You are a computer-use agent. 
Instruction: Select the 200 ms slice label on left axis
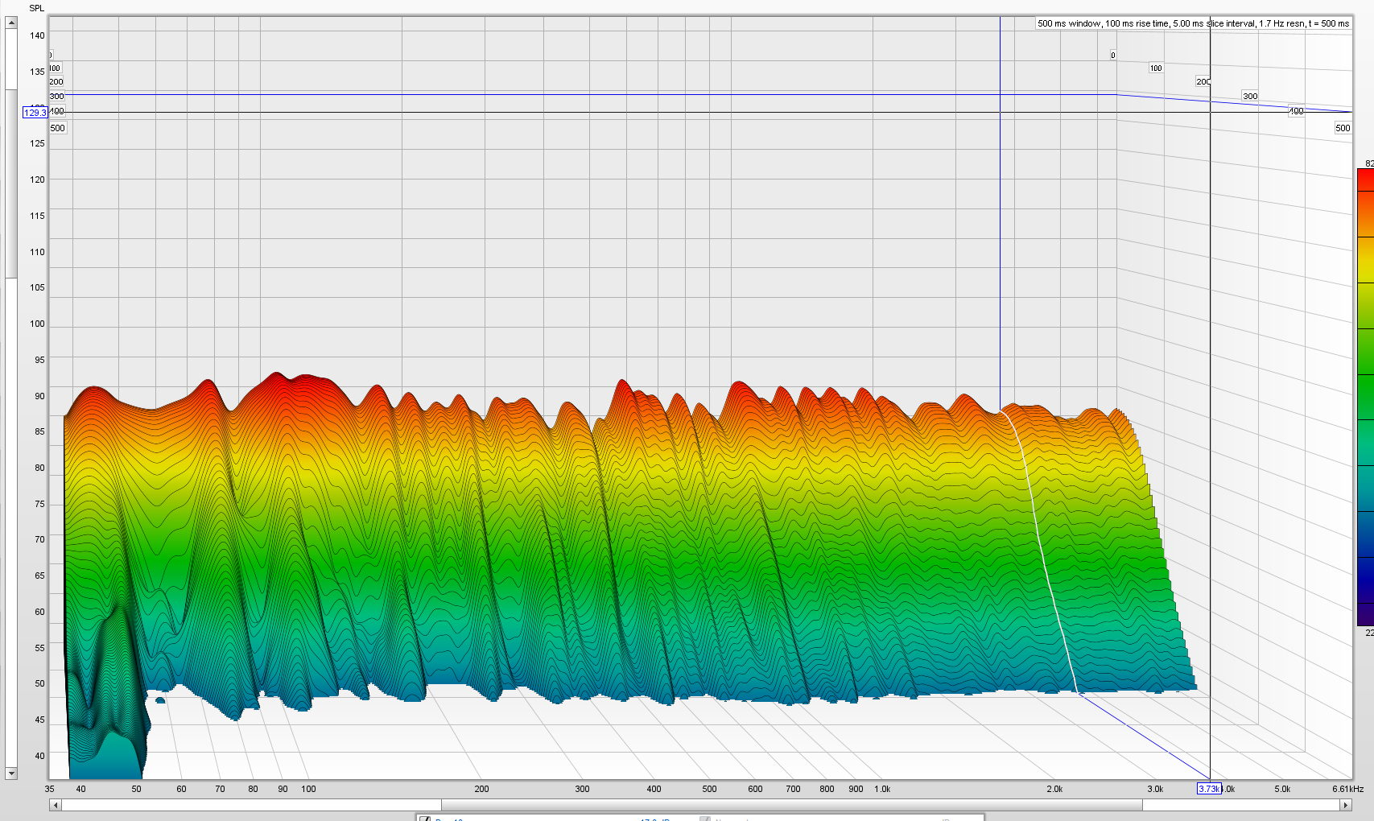click(55, 81)
